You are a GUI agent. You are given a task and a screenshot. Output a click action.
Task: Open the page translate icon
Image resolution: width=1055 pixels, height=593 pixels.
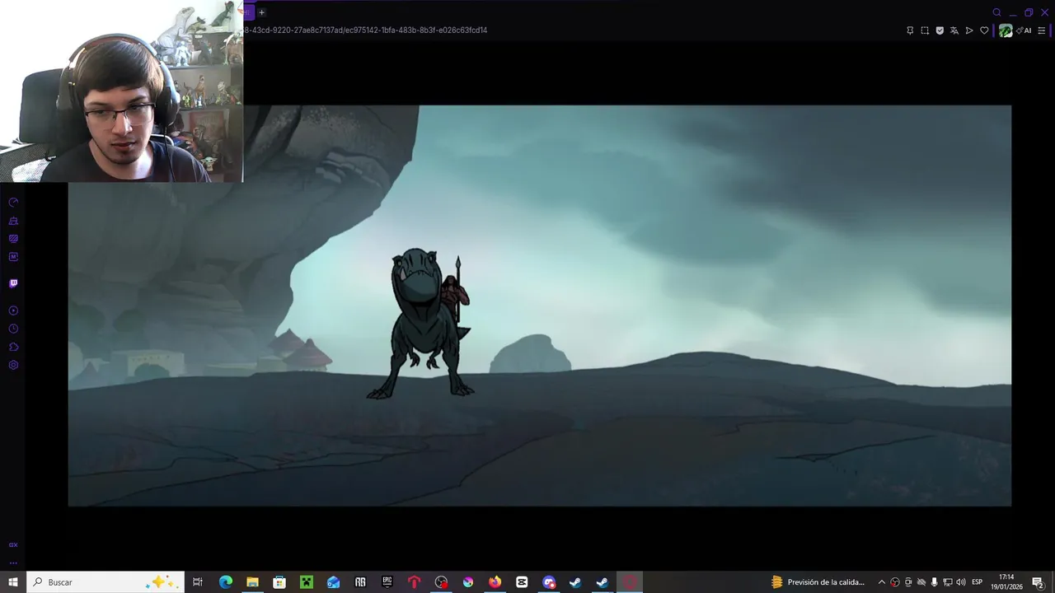click(954, 30)
